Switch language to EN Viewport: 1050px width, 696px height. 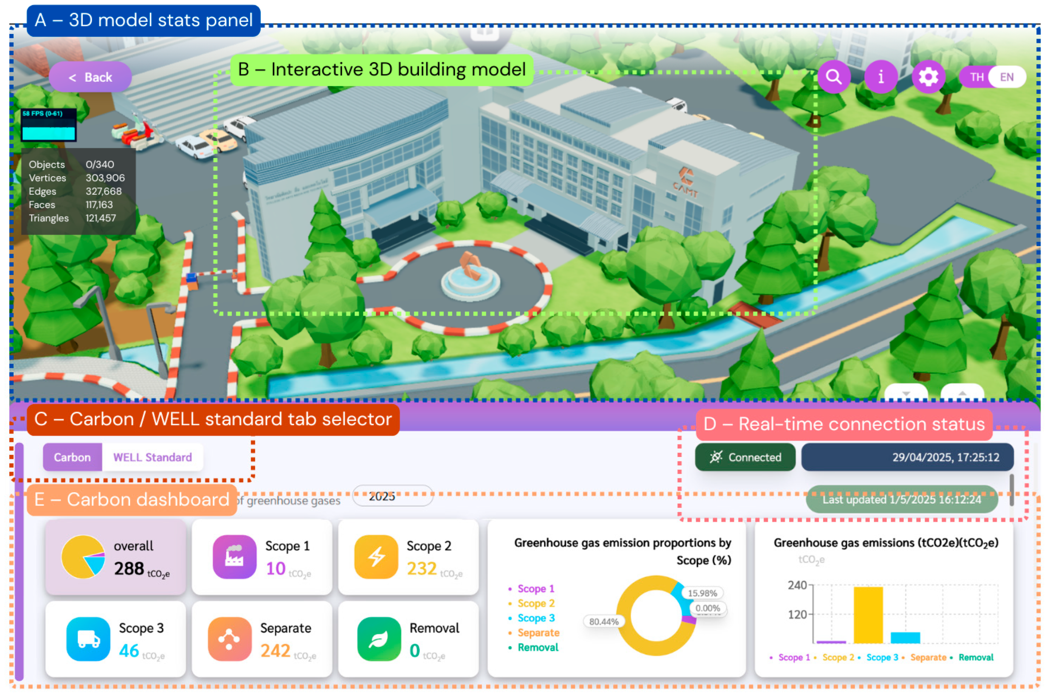pos(1006,77)
